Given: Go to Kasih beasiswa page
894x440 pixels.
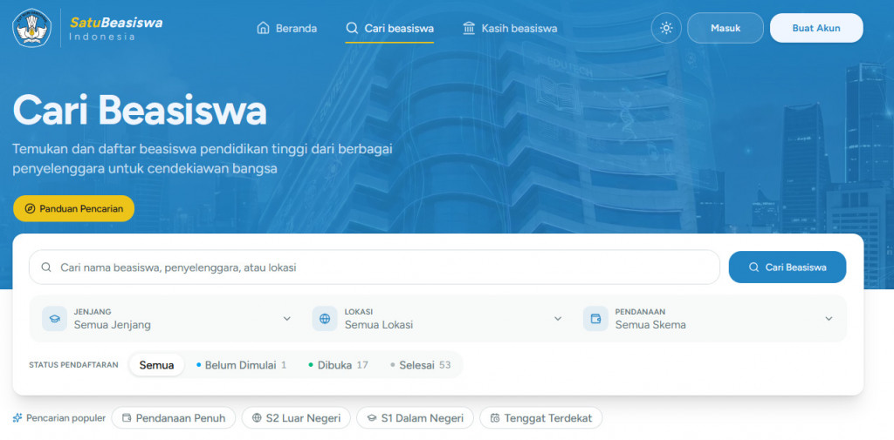Looking at the screenshot, I should point(510,28).
